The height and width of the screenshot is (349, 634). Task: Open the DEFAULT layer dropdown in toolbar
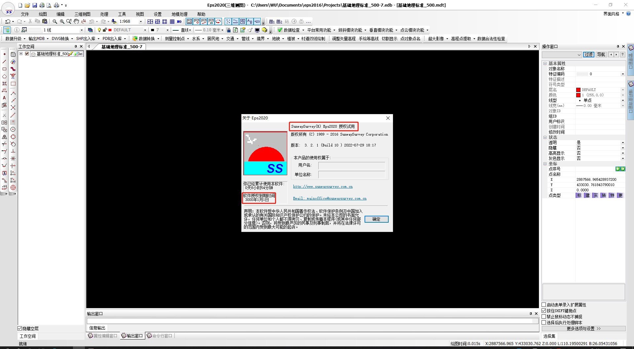coord(145,30)
